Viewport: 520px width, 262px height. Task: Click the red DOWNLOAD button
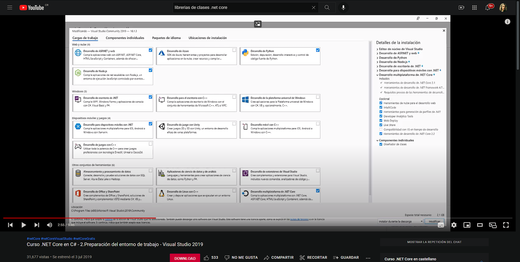click(185, 258)
